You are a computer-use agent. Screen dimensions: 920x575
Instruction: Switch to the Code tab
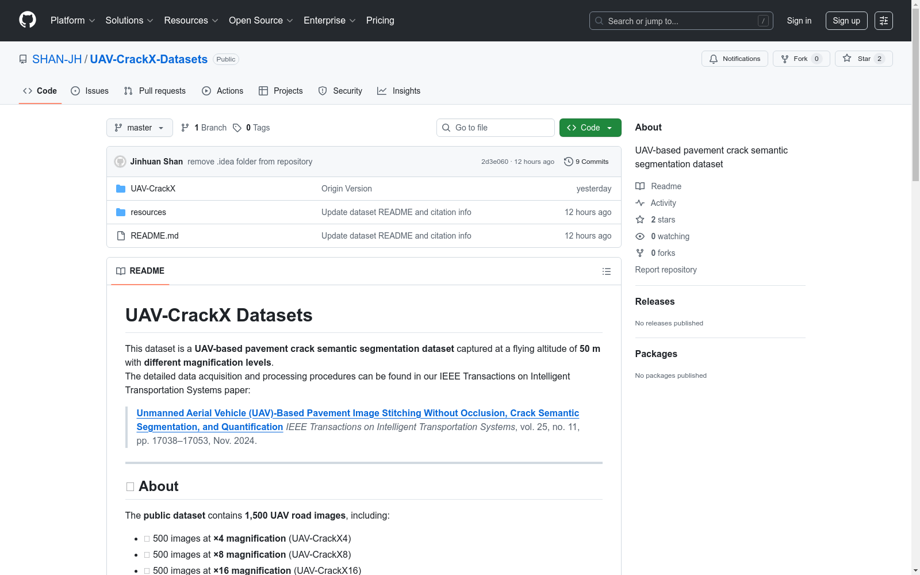[x=40, y=91]
